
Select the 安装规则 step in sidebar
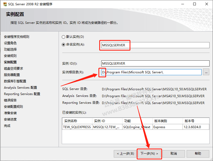pyautogui.click(x=10, y=56)
